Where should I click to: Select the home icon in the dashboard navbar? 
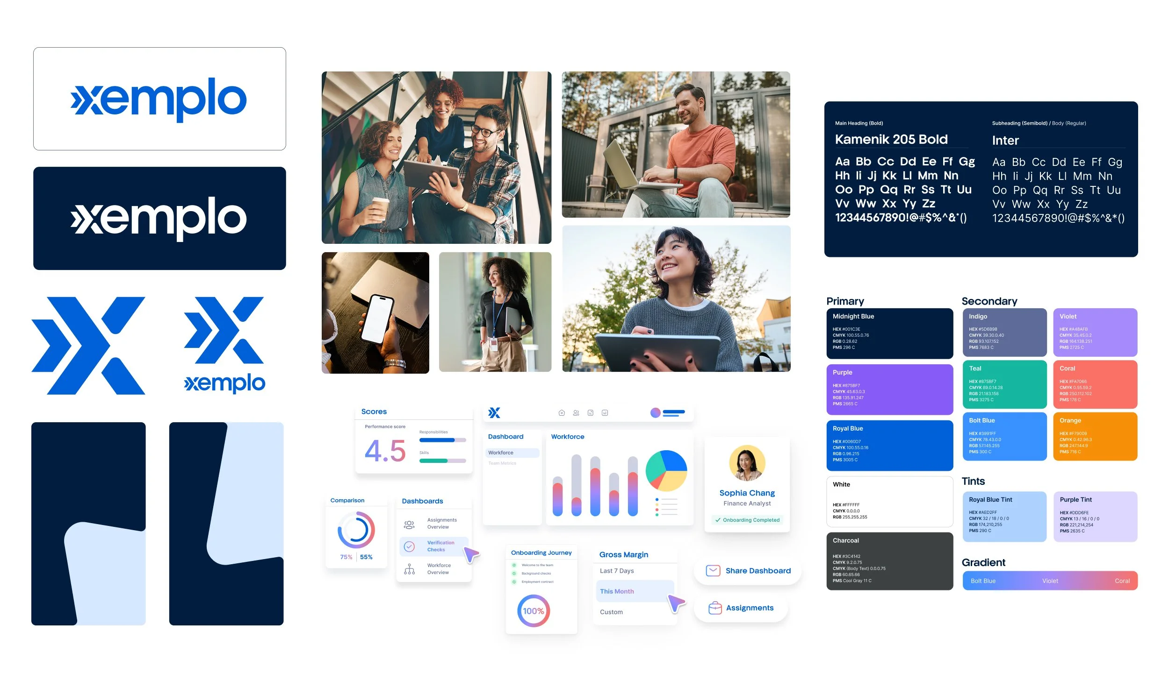(562, 413)
